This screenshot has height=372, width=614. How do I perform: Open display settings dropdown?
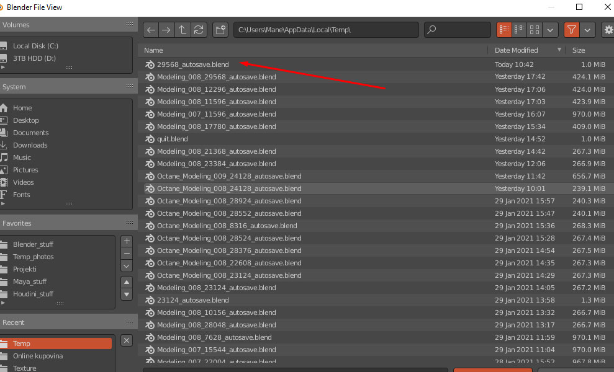pyautogui.click(x=550, y=30)
